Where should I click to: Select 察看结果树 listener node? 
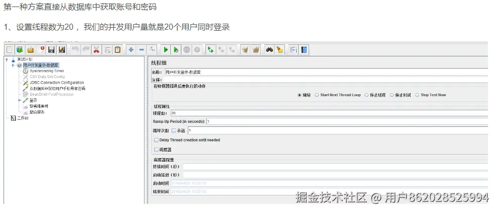pyautogui.click(x=39, y=106)
